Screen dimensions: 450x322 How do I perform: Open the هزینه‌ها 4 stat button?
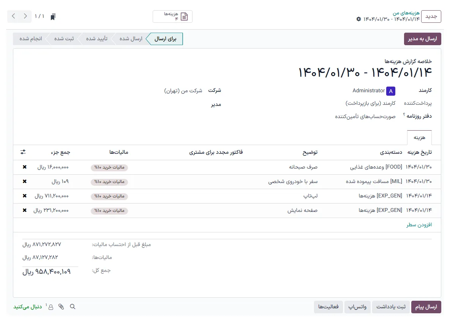pyautogui.click(x=173, y=16)
